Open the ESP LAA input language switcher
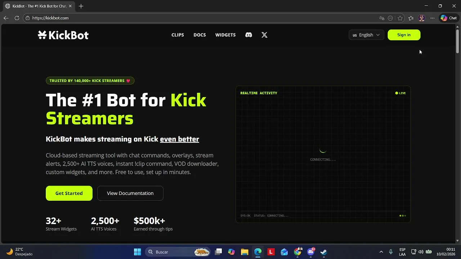461x259 pixels. 402,252
